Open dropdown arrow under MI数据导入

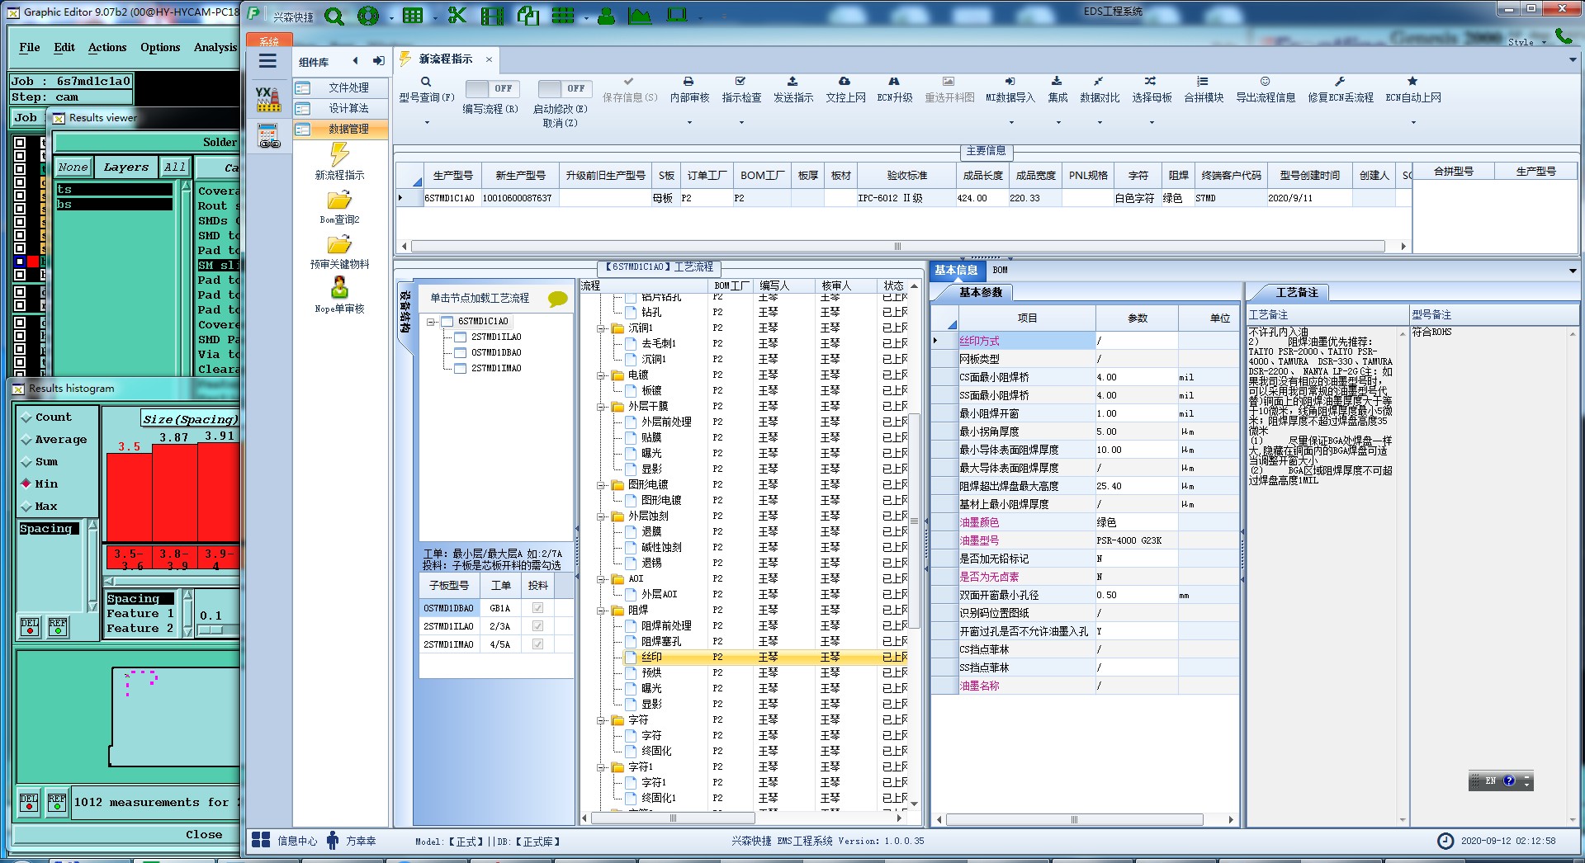coord(1011,123)
